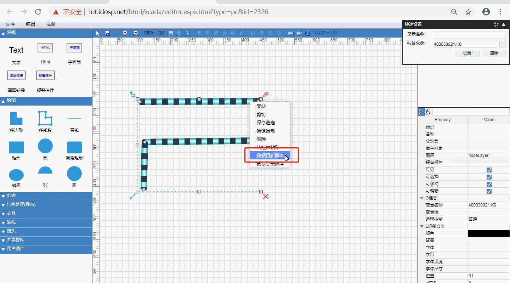The height and width of the screenshot is (283, 510).
Task: Sort properties alphabetically with A-Z icon
Action: 429,112
